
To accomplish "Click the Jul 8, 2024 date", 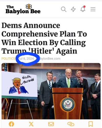I will click(x=26, y=59).
